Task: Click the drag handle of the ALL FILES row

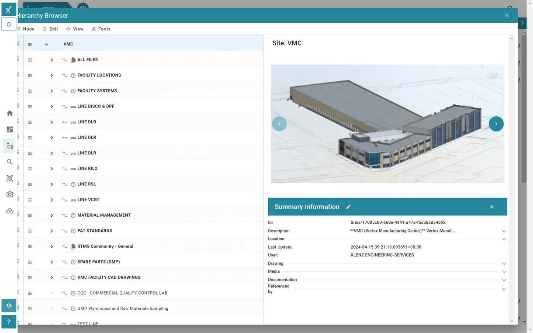Action: coord(30,60)
